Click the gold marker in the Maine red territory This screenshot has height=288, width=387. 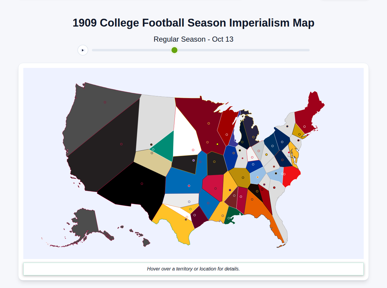tap(304, 126)
